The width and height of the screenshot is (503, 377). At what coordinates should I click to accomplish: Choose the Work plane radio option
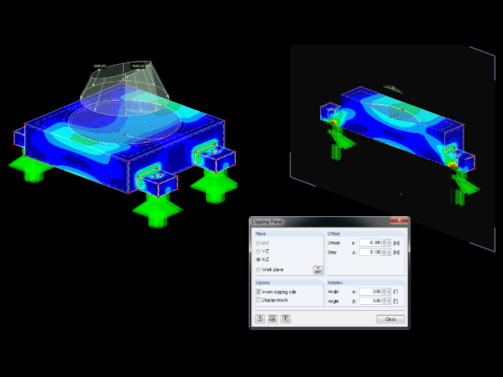pos(259,270)
